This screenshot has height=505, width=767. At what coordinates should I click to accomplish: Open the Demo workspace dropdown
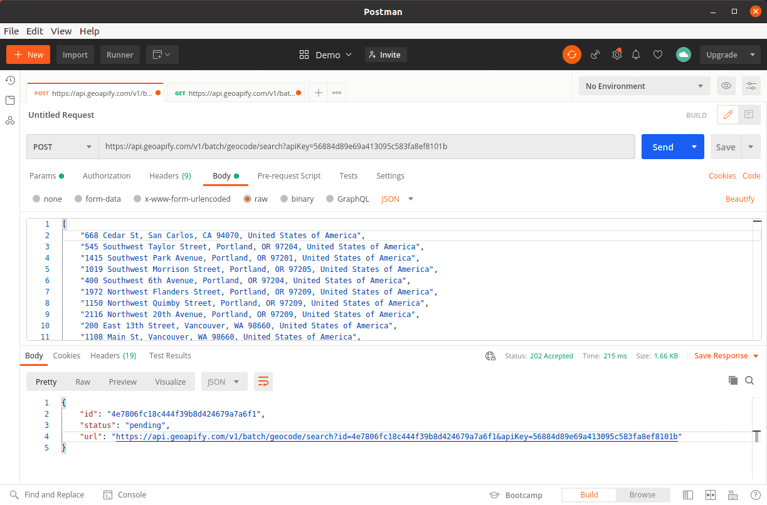click(325, 55)
